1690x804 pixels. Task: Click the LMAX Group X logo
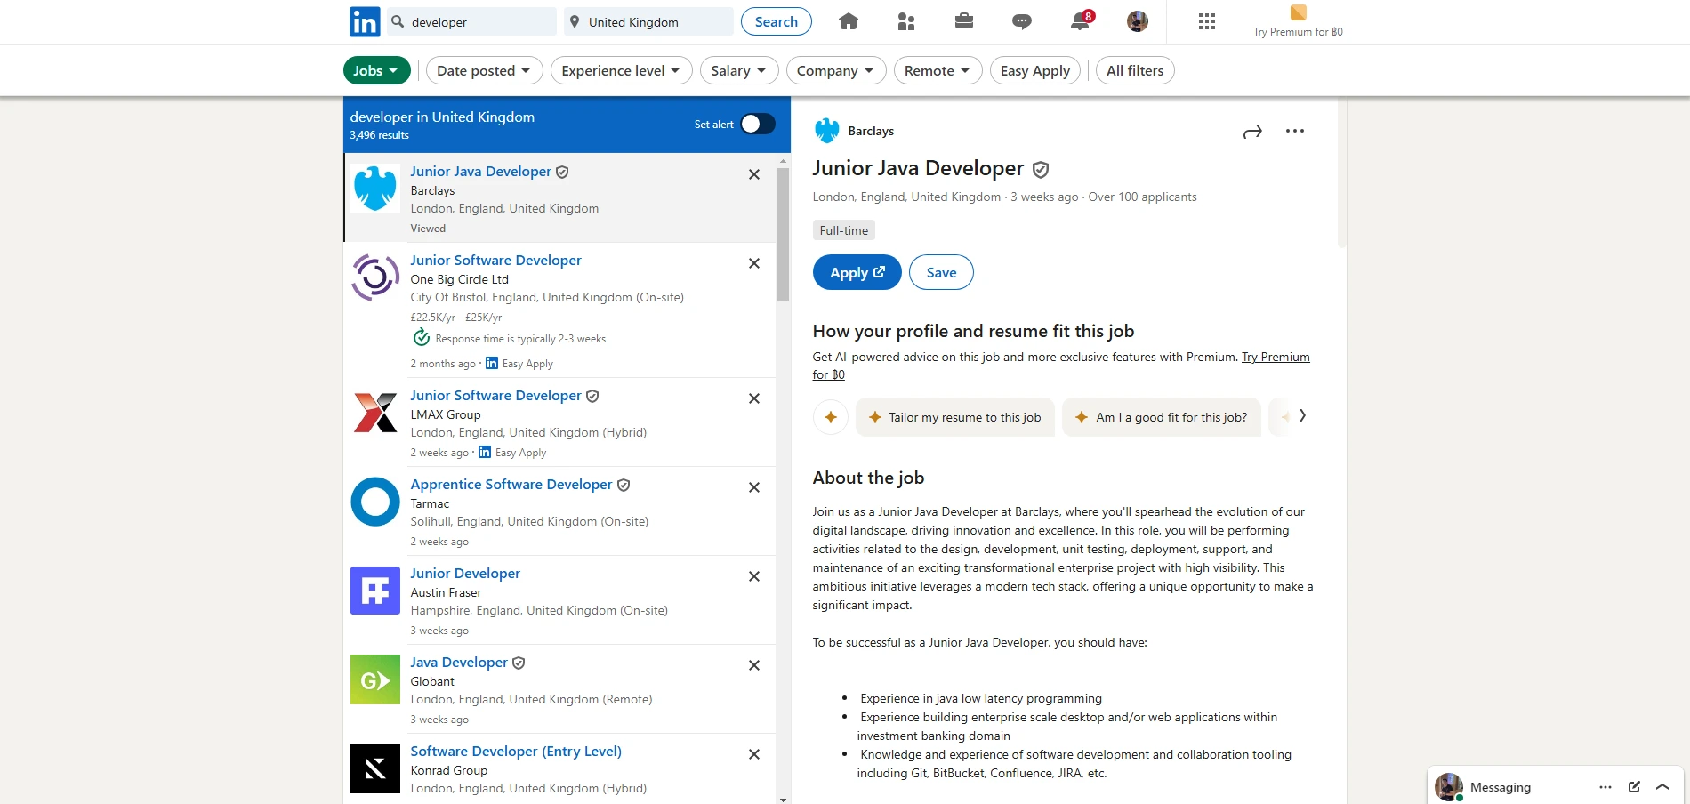[375, 413]
